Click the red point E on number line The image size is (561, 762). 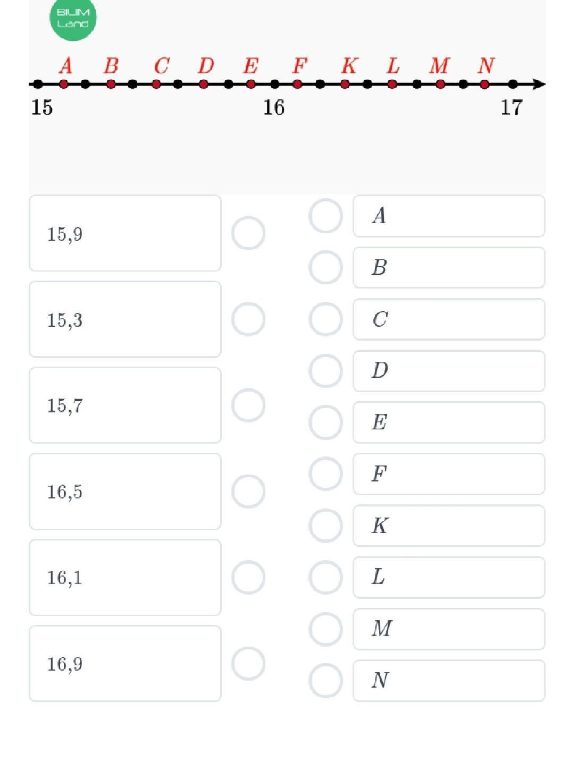pos(251,84)
